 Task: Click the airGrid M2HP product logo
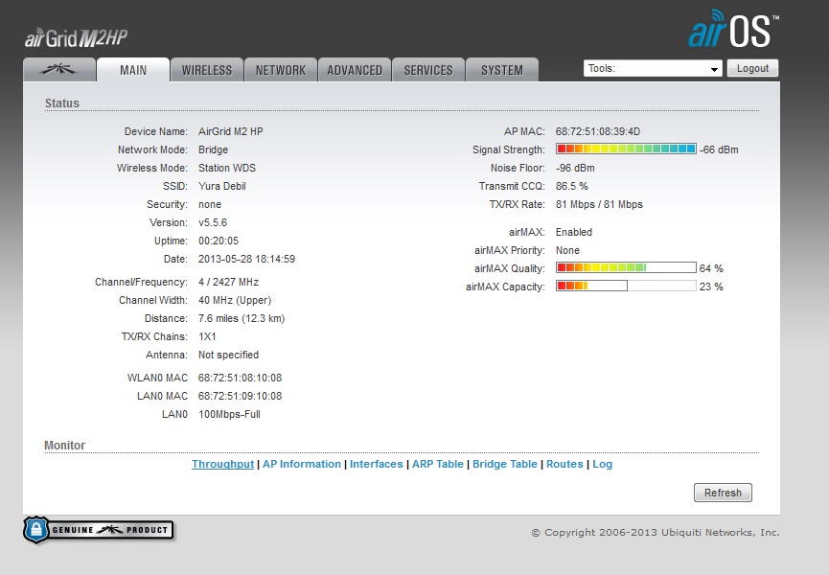tap(76, 38)
